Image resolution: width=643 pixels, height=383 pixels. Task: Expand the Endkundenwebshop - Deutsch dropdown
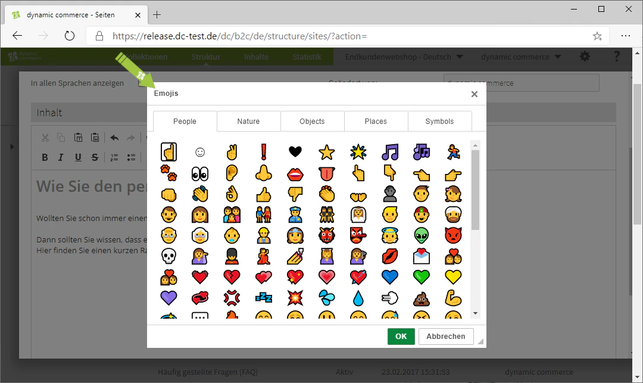[x=404, y=57]
